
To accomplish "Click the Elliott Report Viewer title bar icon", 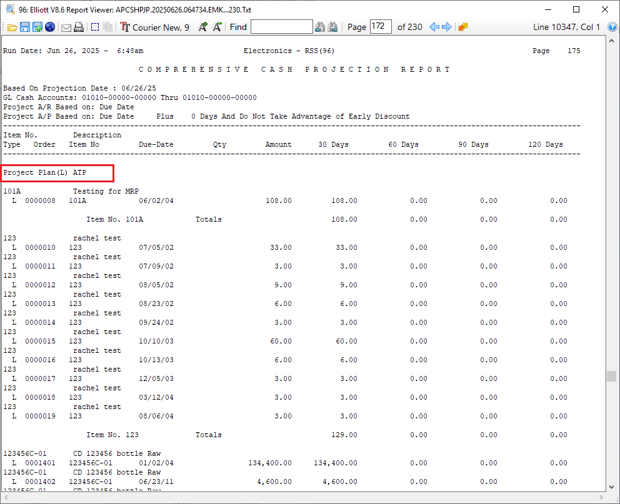I will (10, 9).
